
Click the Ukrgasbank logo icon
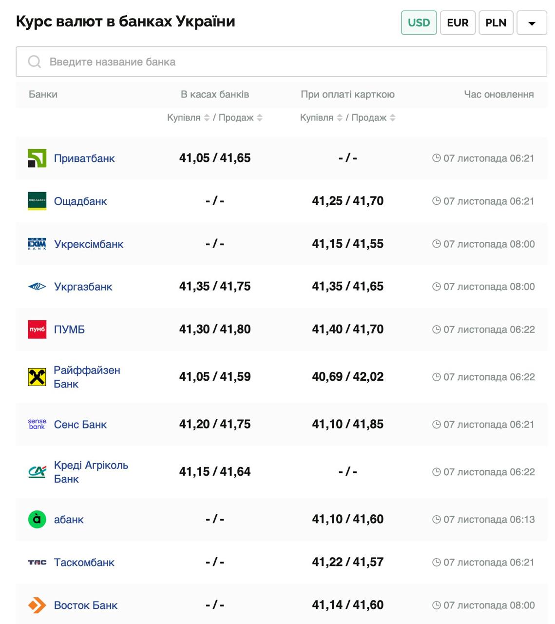tap(37, 287)
